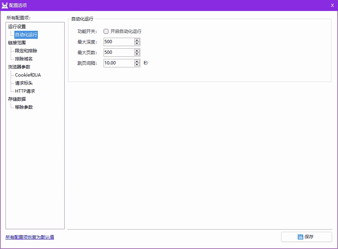Click the 所有配置项 heading text
The image size is (338, 249).
(x=18, y=18)
